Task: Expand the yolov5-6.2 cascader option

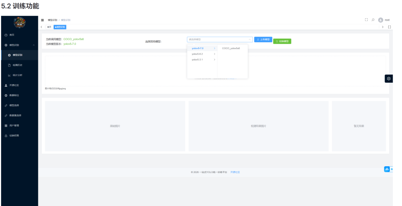Action: click(202, 54)
